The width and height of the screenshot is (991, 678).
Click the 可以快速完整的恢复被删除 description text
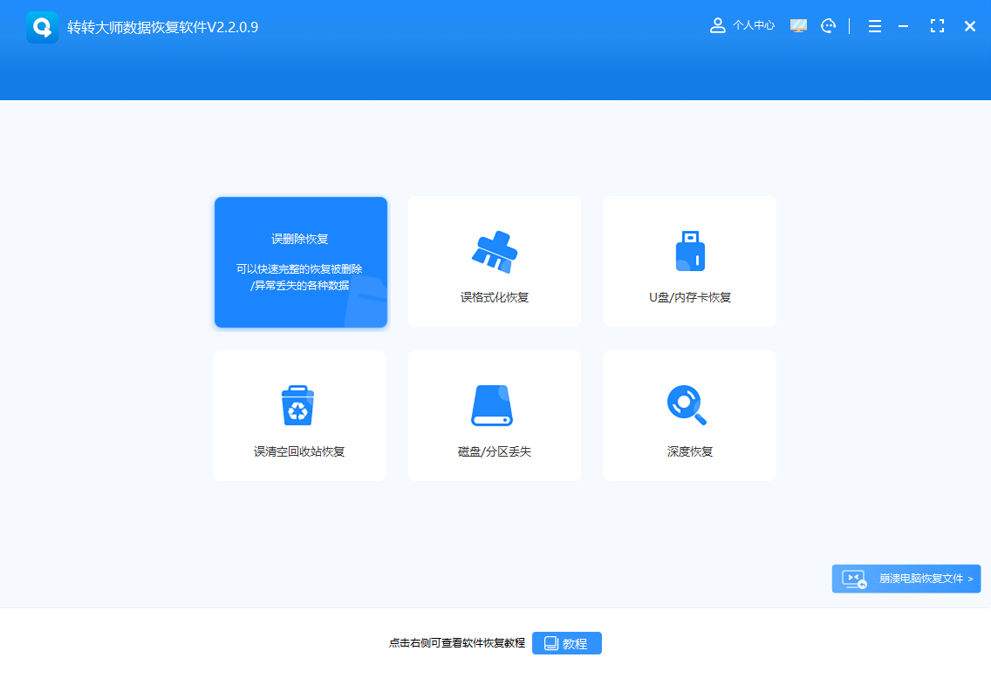click(x=299, y=269)
